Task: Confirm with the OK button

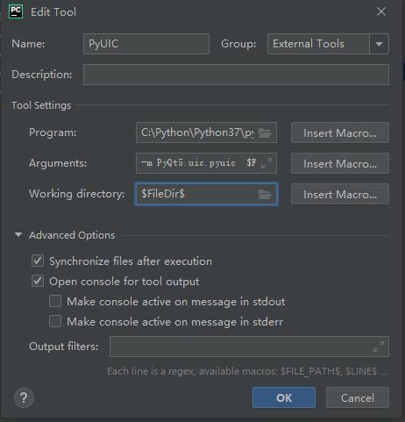Action: point(284,397)
